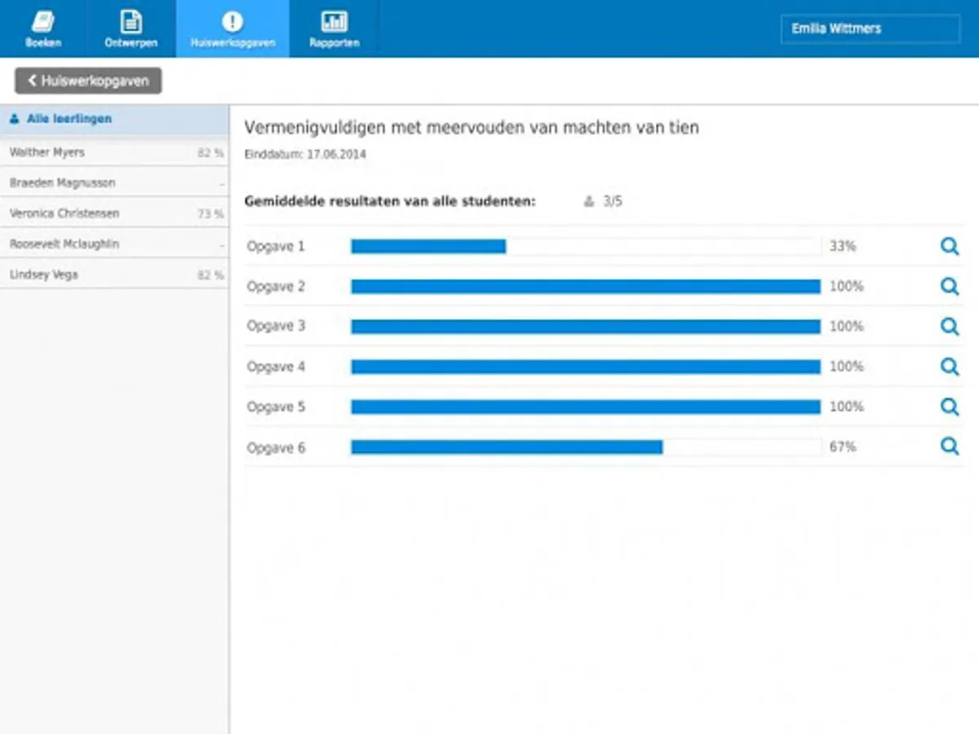The height and width of the screenshot is (734, 979).
Task: Open the magnifier for Opgave 5
Action: point(949,407)
